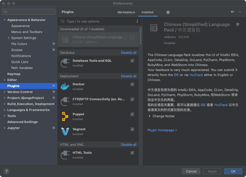Select the Docker plugin row
246x177 pixels.
tap(98, 86)
